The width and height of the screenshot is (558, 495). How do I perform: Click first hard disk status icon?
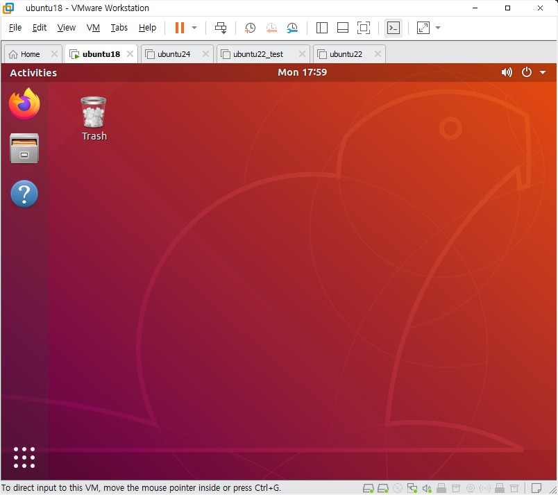[x=369, y=488]
